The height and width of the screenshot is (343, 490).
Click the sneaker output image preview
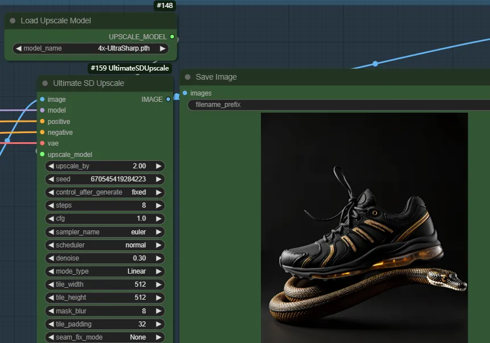364,228
